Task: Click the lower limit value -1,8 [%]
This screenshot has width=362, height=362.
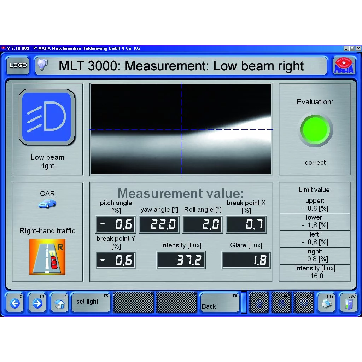Action: [315, 225]
